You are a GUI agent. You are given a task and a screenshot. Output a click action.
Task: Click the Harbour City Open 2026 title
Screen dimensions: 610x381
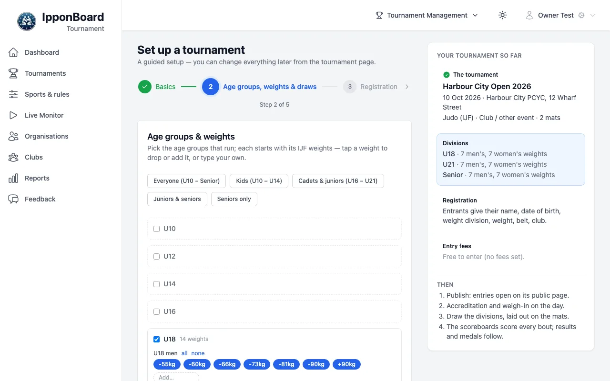[487, 87]
